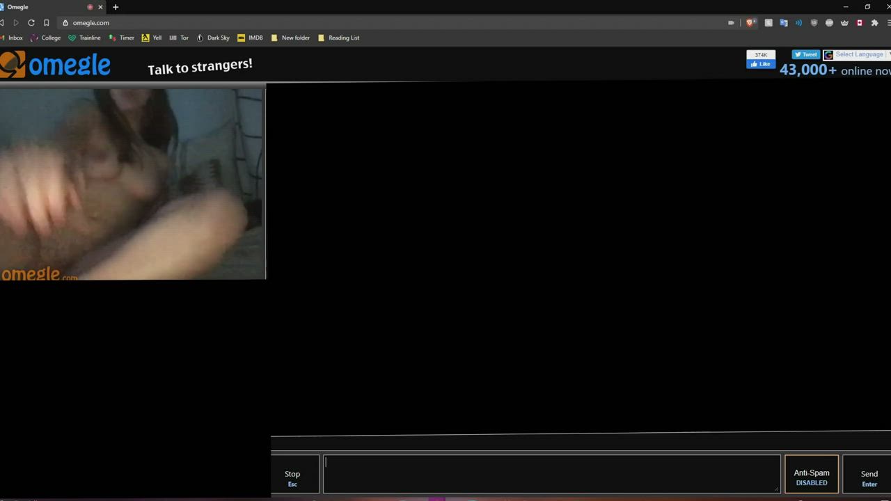The height and width of the screenshot is (501, 891).
Task: Click the camera indicator in address bar
Action: coord(731,23)
